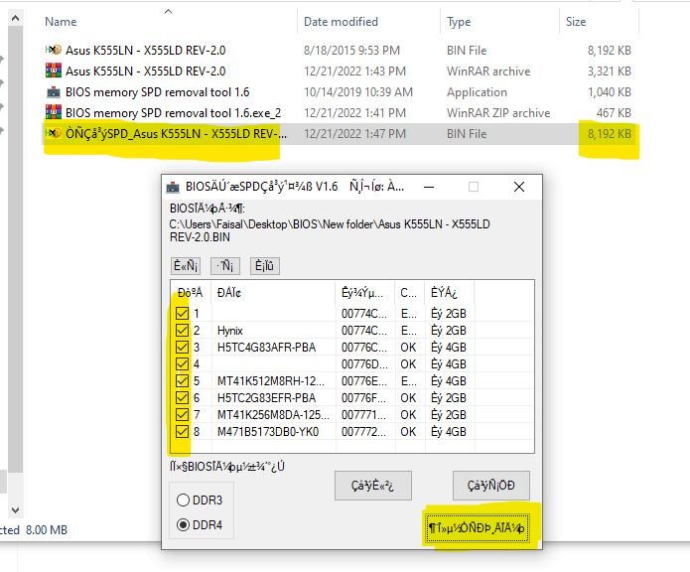Viewport: 690px width, 572px height.
Task: Select the MT41K256M8DA-125 table row
Action: click(x=352, y=414)
